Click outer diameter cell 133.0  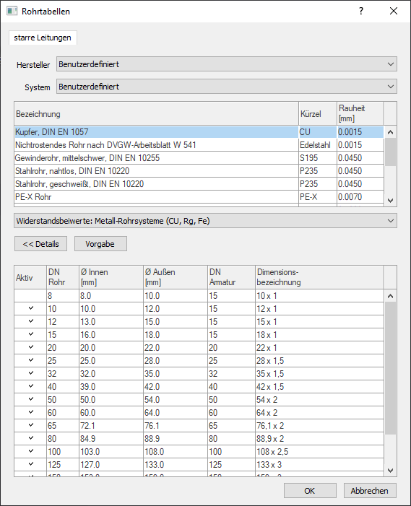(x=176, y=464)
